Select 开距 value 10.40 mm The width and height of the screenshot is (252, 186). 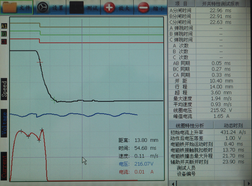(221, 81)
